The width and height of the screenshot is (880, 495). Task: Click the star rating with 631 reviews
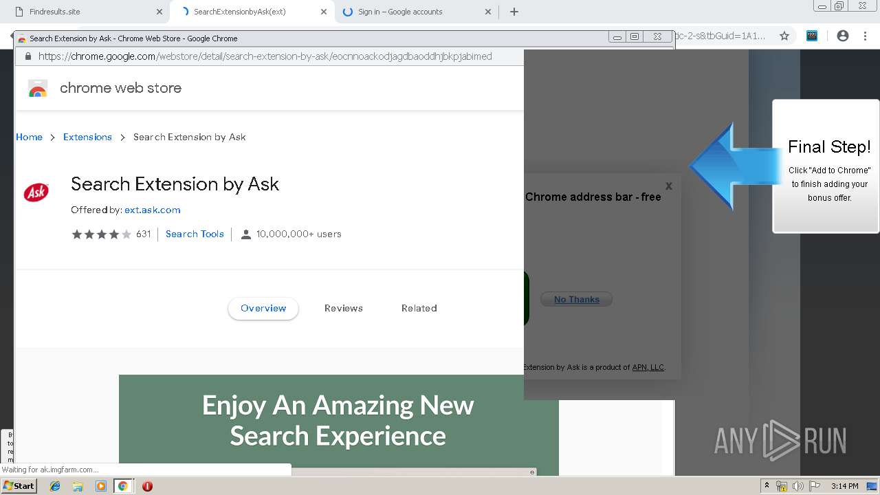[111, 234]
